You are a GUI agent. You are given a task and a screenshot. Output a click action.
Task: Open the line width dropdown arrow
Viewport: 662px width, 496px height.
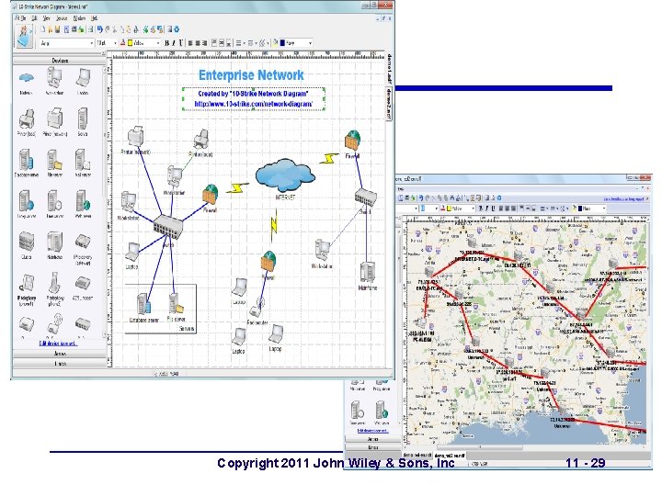(244, 43)
